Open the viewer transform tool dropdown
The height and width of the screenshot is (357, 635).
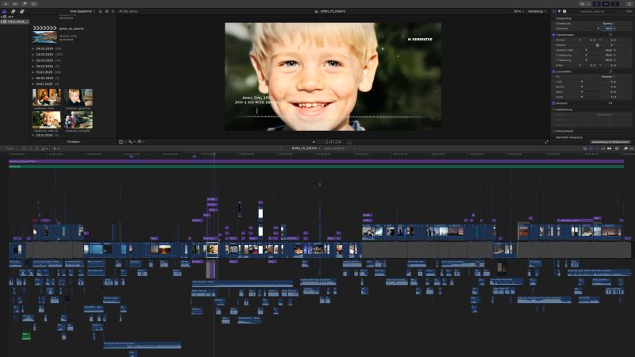coord(122,142)
